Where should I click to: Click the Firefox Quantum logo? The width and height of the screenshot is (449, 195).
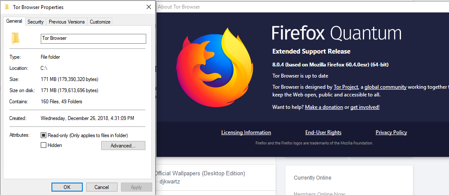[214, 67]
